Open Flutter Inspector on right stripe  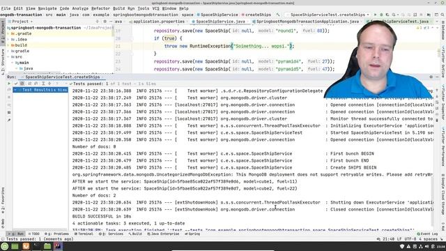pyautogui.click(x=443, y=102)
